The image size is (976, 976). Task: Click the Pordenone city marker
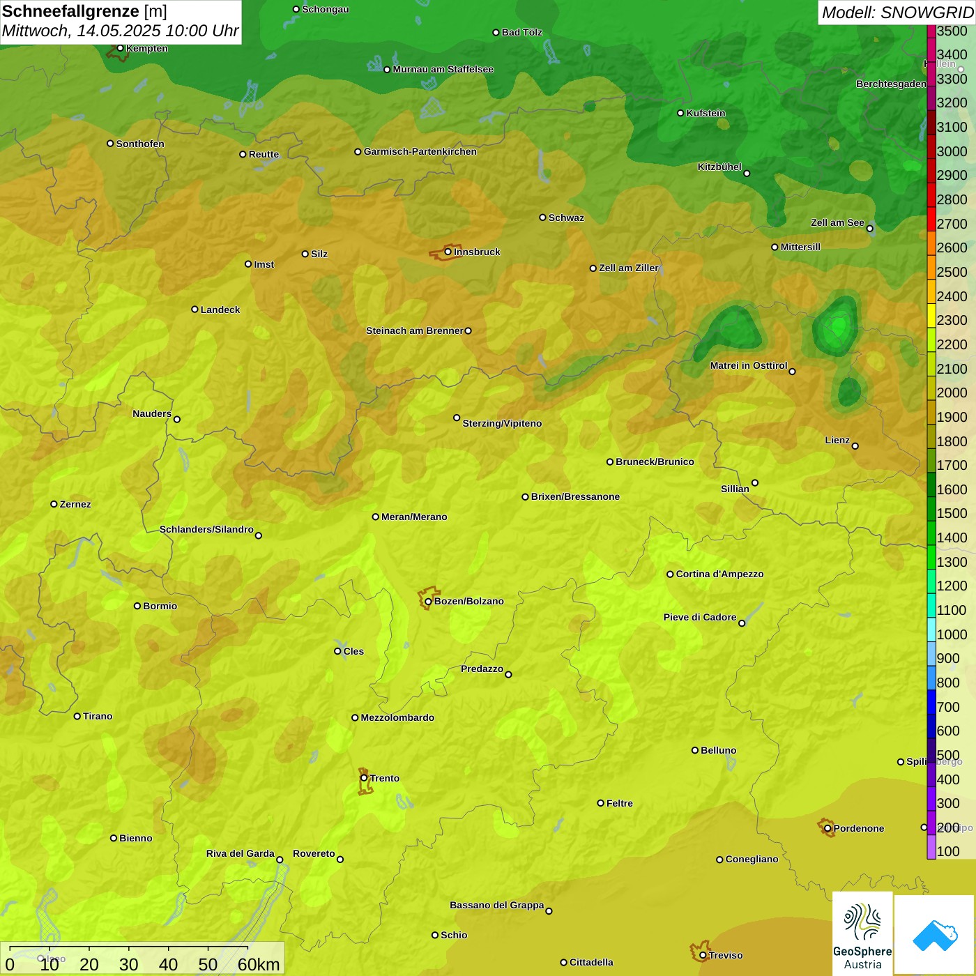[x=828, y=828]
